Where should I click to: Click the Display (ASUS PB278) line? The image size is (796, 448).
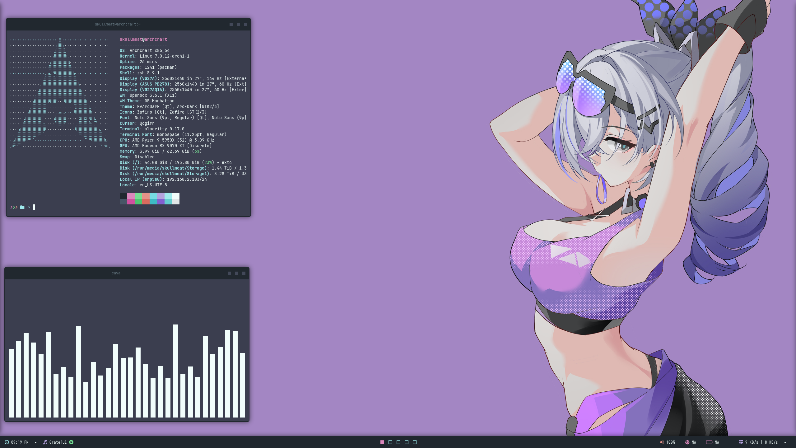183,84
